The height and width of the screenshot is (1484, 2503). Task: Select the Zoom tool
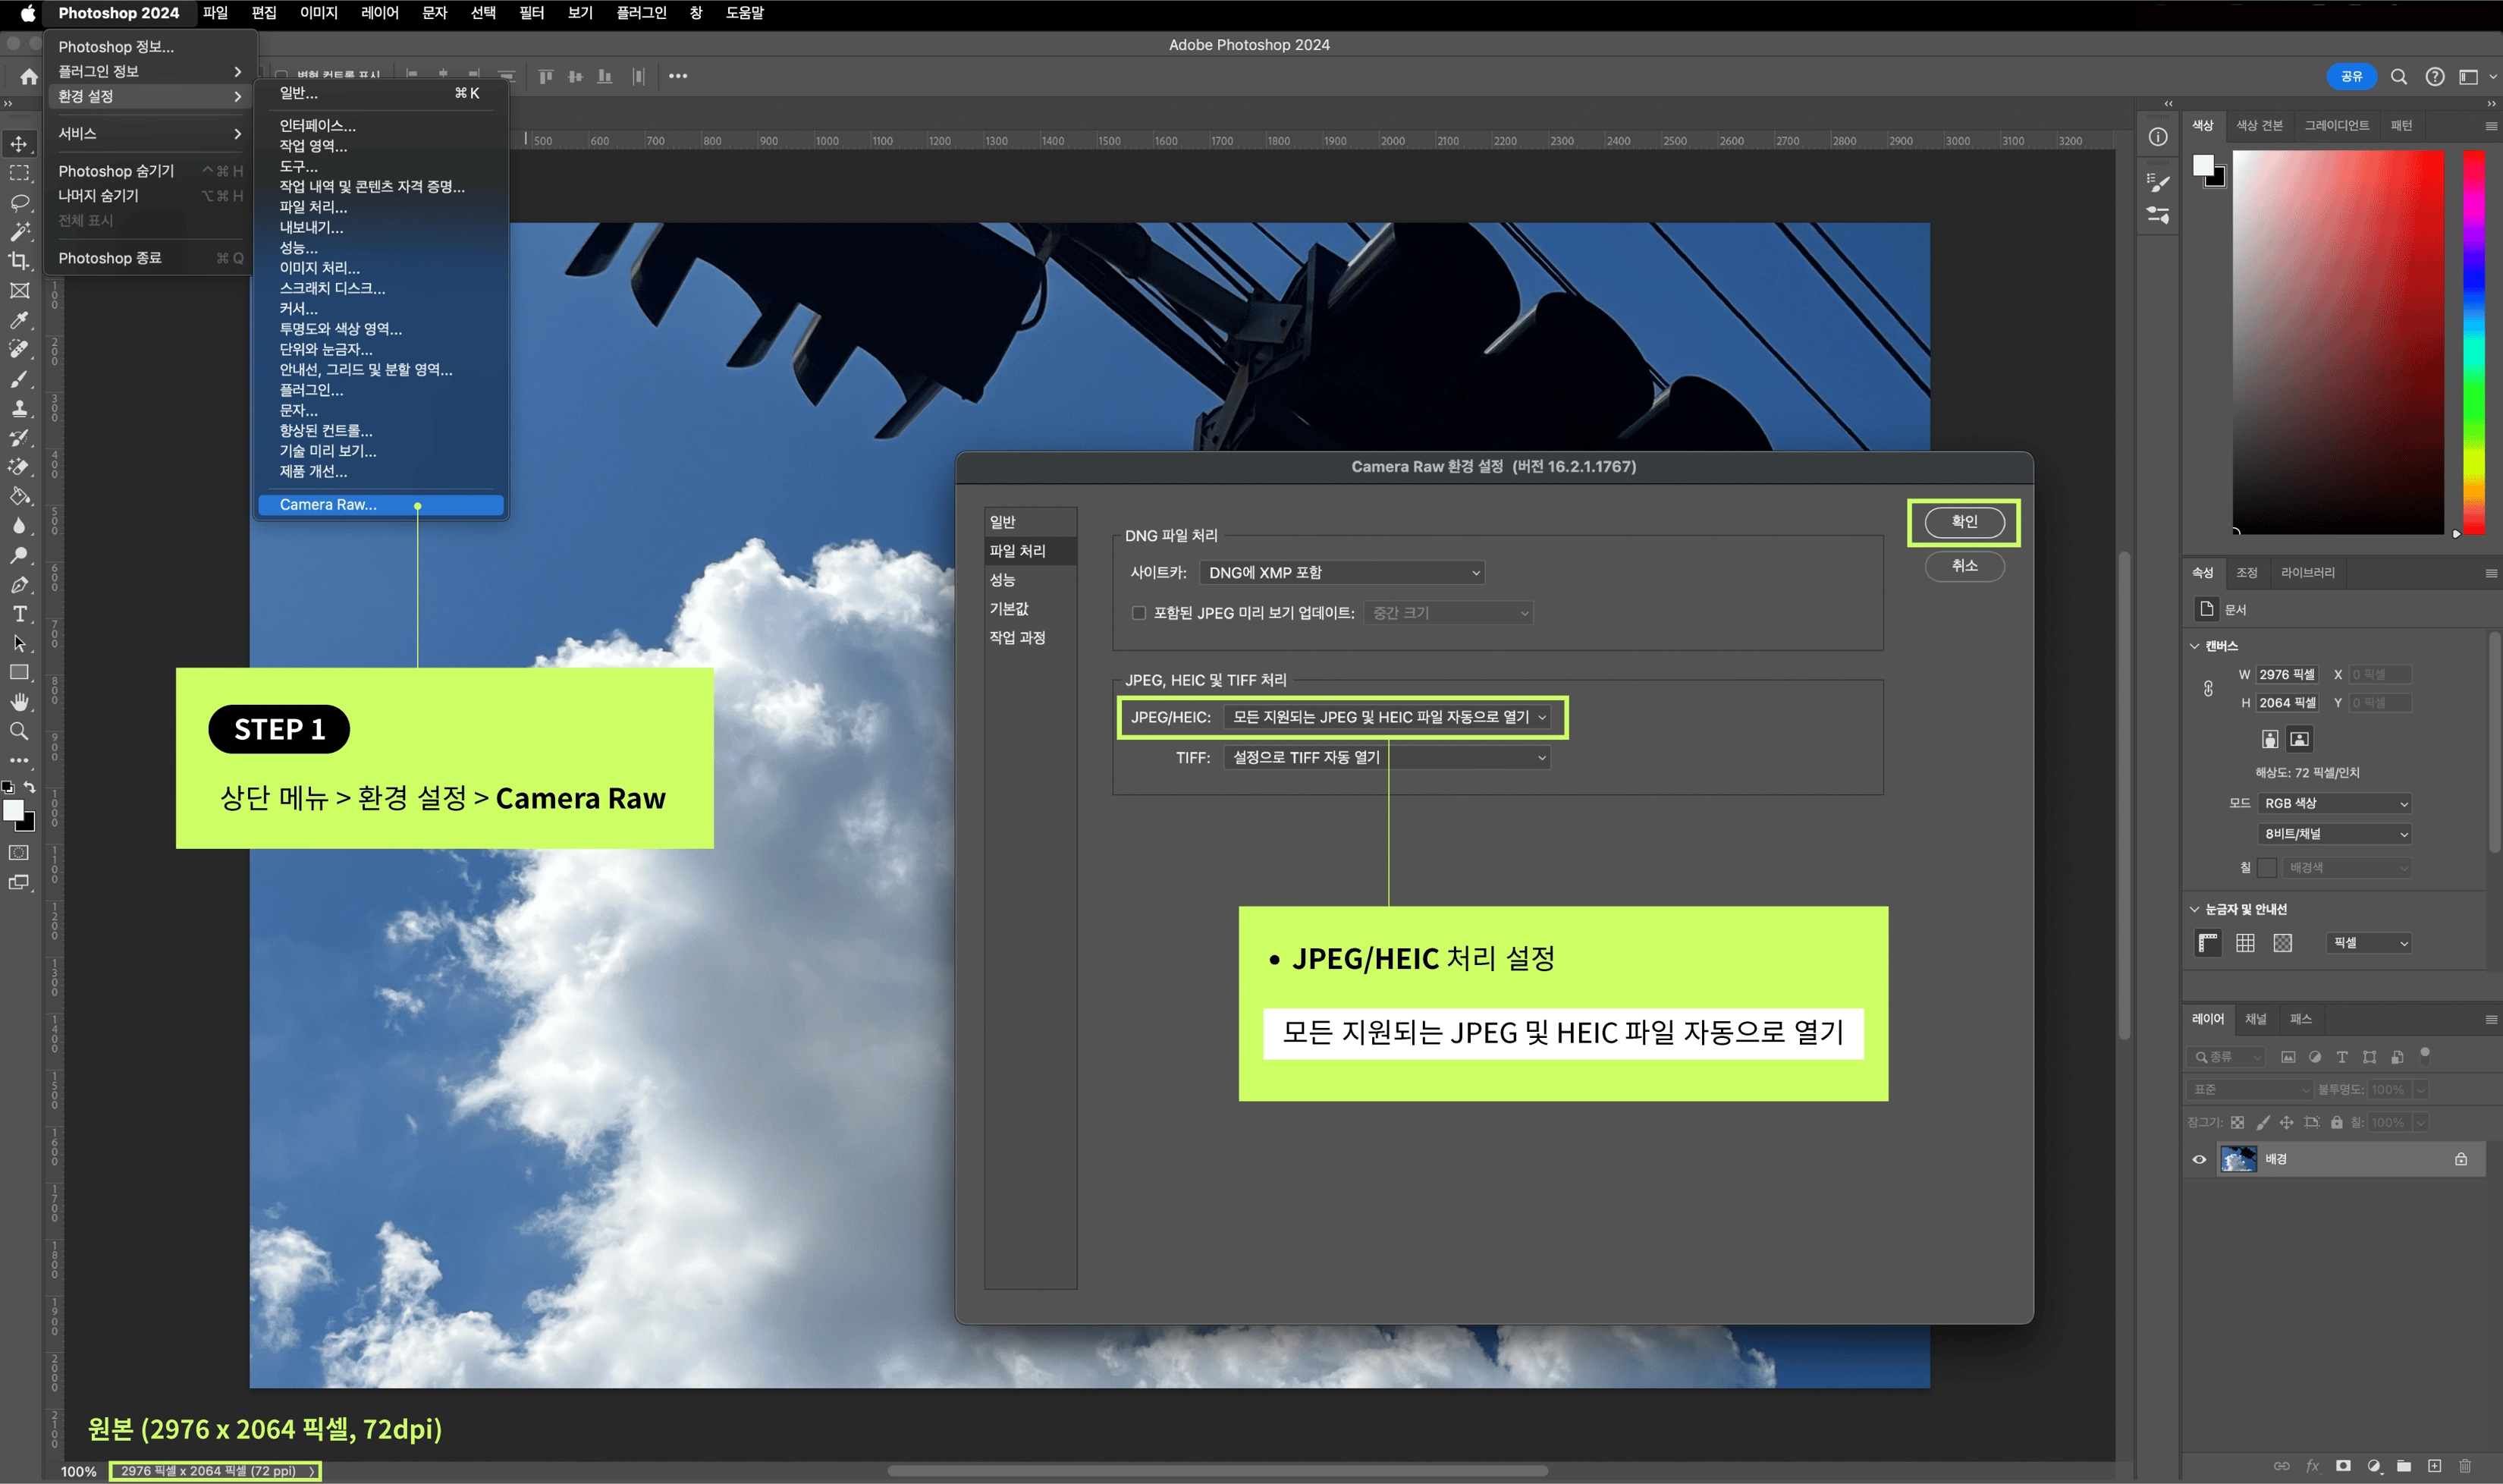click(x=19, y=731)
